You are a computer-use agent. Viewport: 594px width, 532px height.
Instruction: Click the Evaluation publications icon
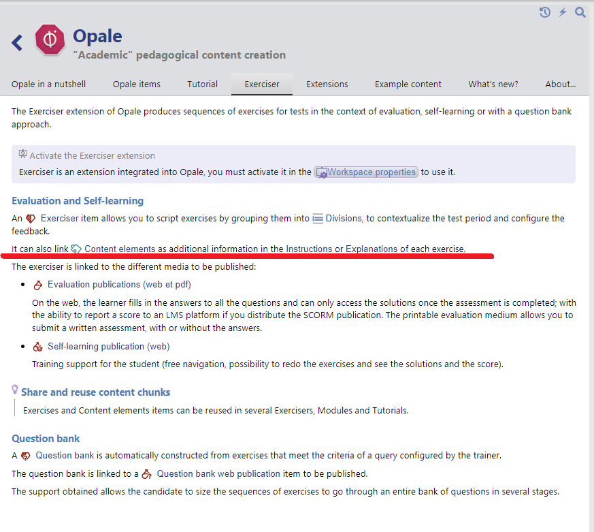(38, 285)
